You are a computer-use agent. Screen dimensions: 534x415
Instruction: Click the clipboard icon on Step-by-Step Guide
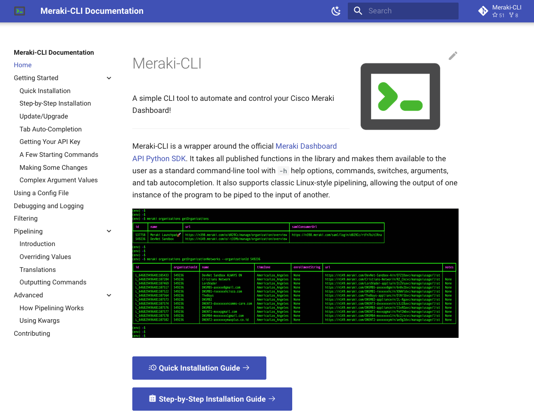tap(153, 399)
